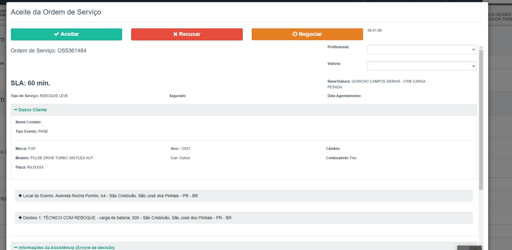Click 'Marca: FIAT' text

[26, 149]
